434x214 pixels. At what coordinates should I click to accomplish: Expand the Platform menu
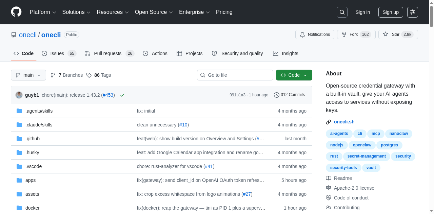click(x=43, y=12)
